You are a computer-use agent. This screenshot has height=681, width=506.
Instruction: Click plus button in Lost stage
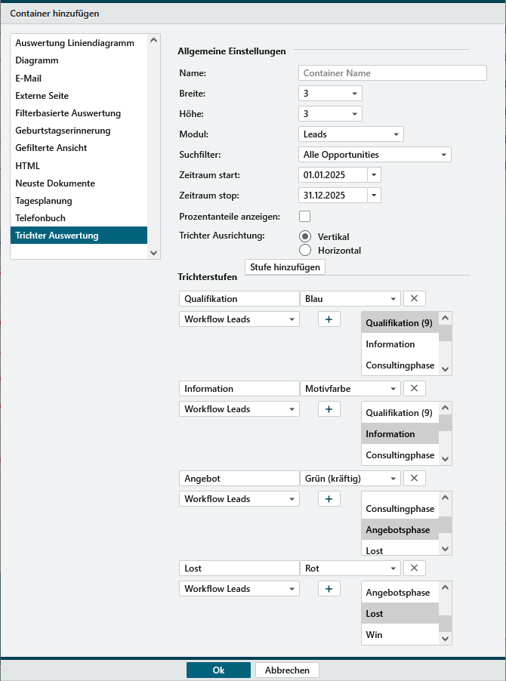(329, 589)
